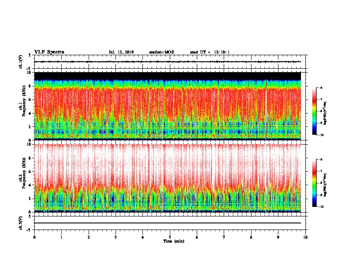The height and width of the screenshot is (266, 344).
Task: Click the flat ch.3 voltage line
Action: coord(168,223)
